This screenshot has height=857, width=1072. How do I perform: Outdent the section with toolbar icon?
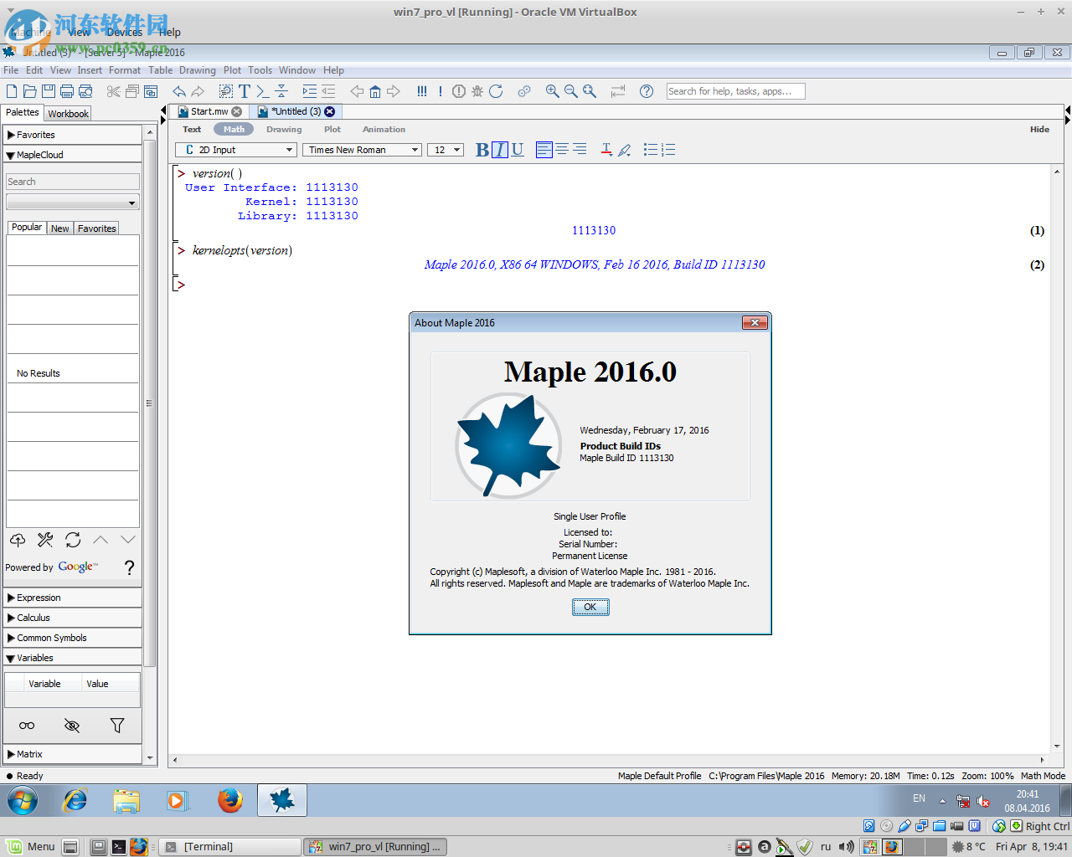(x=328, y=91)
